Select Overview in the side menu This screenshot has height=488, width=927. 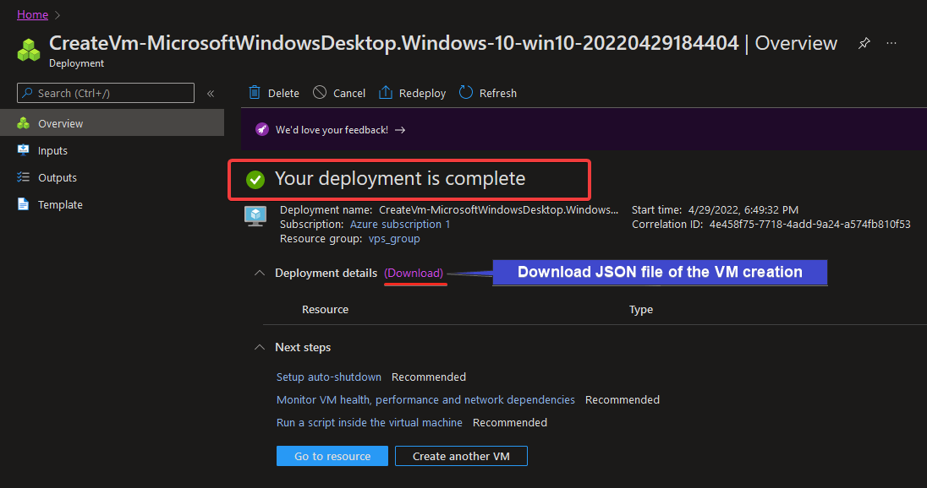click(x=112, y=123)
